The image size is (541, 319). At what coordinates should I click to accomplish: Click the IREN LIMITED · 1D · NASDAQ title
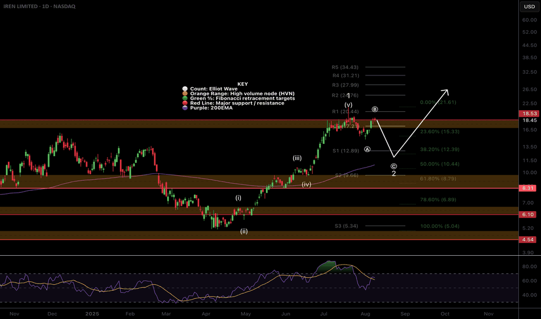(x=39, y=6)
